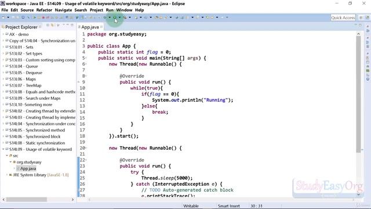The width and height of the screenshot is (371, 209).
Task: Open the New toolbar dropdown arrow
Action: (8, 17)
